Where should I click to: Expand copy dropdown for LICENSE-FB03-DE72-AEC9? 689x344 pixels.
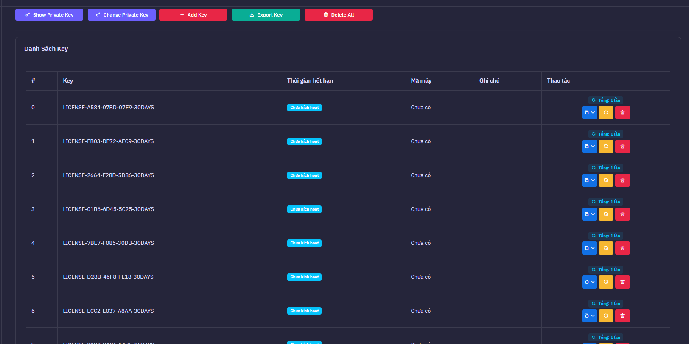[x=589, y=146]
